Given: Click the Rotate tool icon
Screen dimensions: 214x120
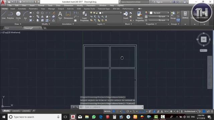Looking at the screenshot, I should (42, 13).
